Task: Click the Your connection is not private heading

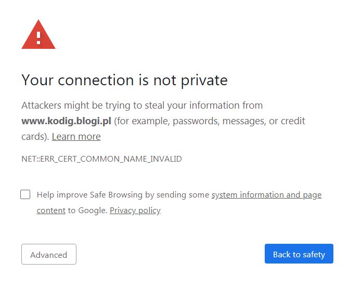Action: (124, 80)
